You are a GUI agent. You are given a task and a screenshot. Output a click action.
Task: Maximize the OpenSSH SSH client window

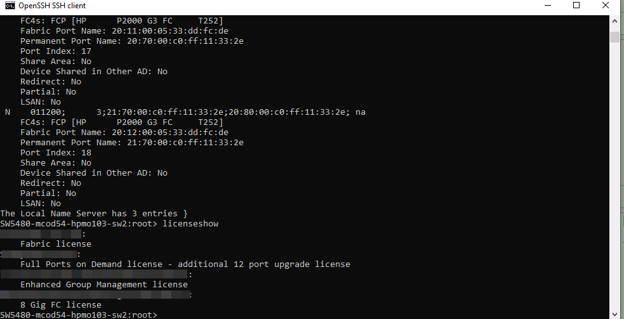[x=576, y=6]
